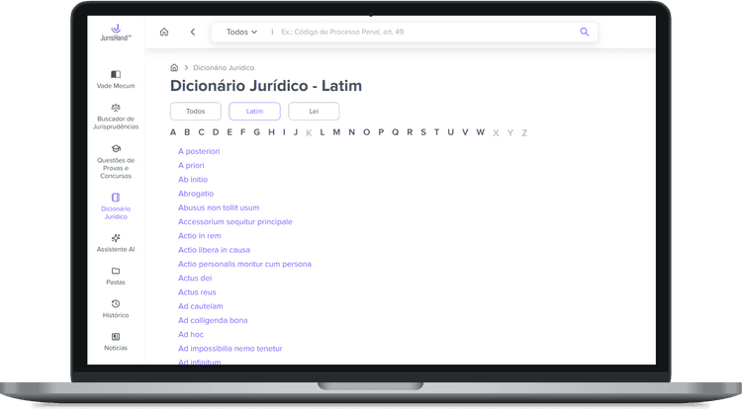The height and width of the screenshot is (411, 742).
Task: Open Notícias newspaper icon
Action: tap(116, 337)
